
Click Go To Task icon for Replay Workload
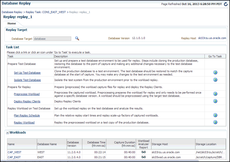click(x=215, y=122)
